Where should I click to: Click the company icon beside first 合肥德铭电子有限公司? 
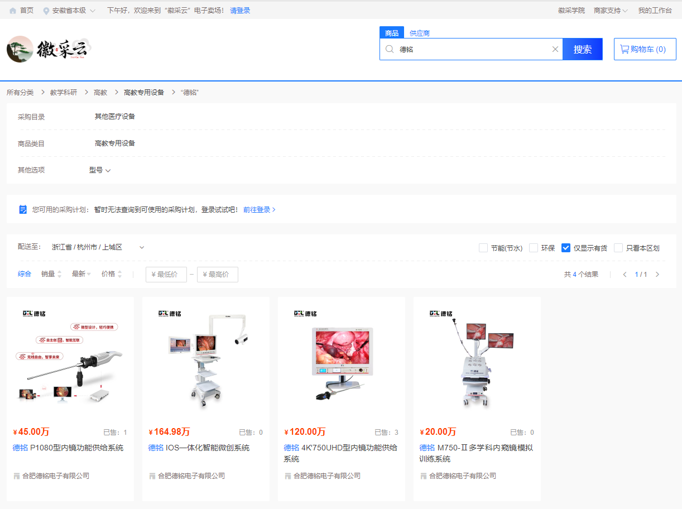(x=17, y=476)
